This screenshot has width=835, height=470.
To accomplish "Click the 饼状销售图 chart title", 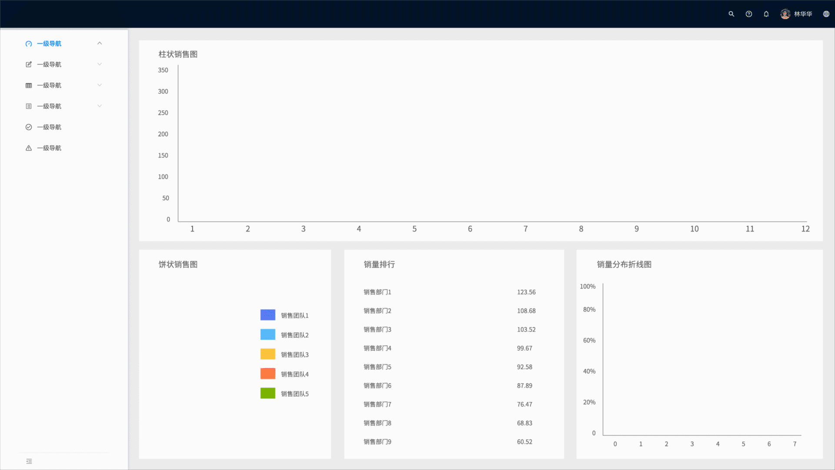I will point(178,265).
